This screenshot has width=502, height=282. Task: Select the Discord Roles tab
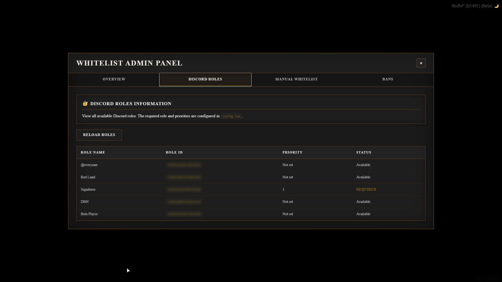click(205, 79)
